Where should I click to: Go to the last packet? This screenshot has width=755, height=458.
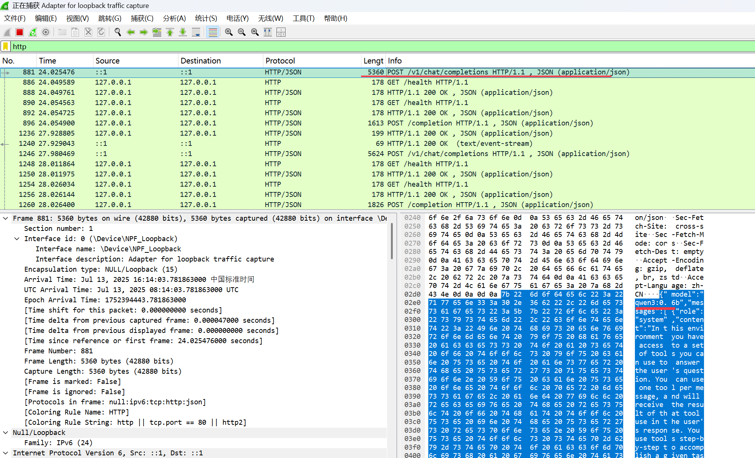183,32
